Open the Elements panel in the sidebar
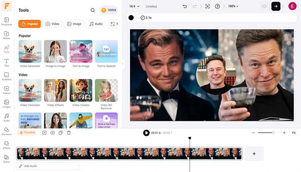This screenshot has height=172, width=301. tap(7, 131)
